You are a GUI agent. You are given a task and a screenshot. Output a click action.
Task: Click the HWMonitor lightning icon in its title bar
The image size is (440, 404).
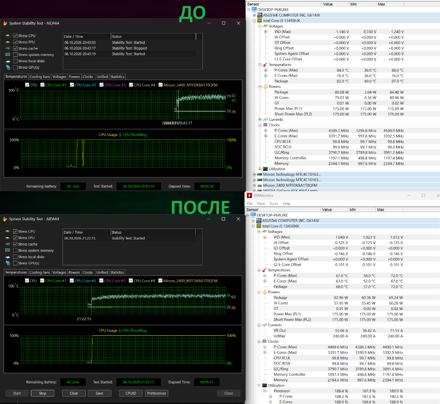pos(249,196)
